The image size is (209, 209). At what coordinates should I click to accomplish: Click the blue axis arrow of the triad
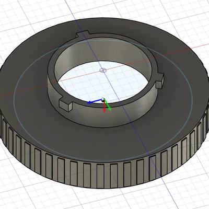click(x=94, y=101)
